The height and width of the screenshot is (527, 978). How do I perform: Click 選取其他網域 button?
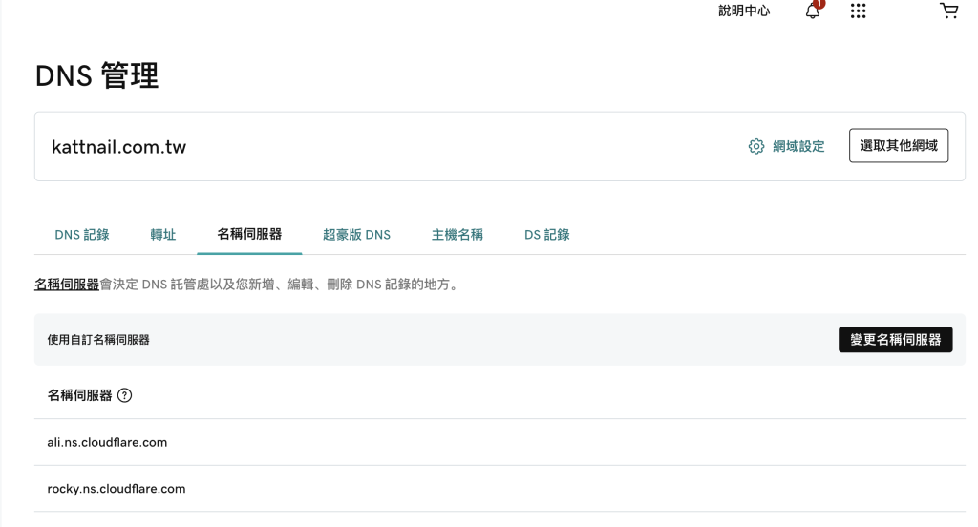click(898, 146)
